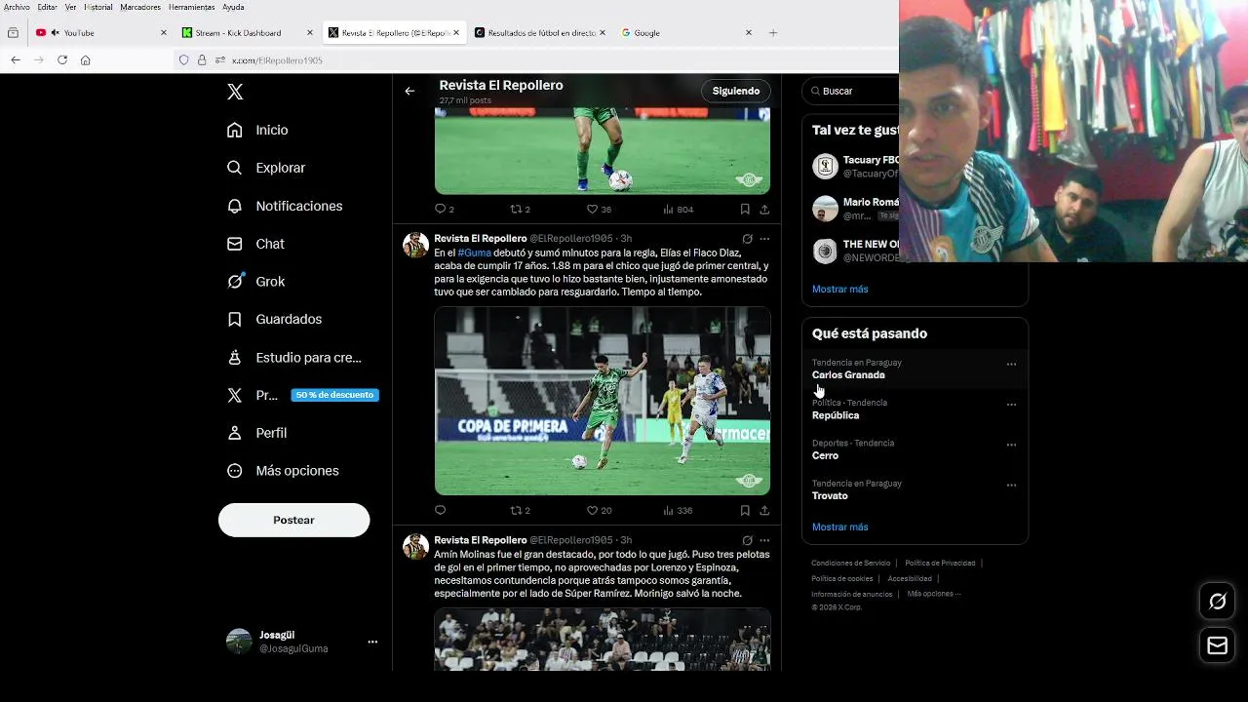
Task: Open more menu on Amín Molinas post
Action: [764, 540]
